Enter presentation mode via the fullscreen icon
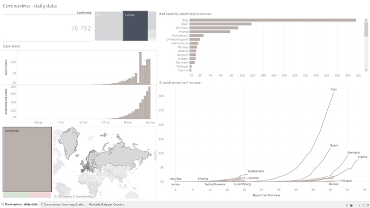Viewport: 370px width, 208px height. pyautogui.click(x=364, y=206)
